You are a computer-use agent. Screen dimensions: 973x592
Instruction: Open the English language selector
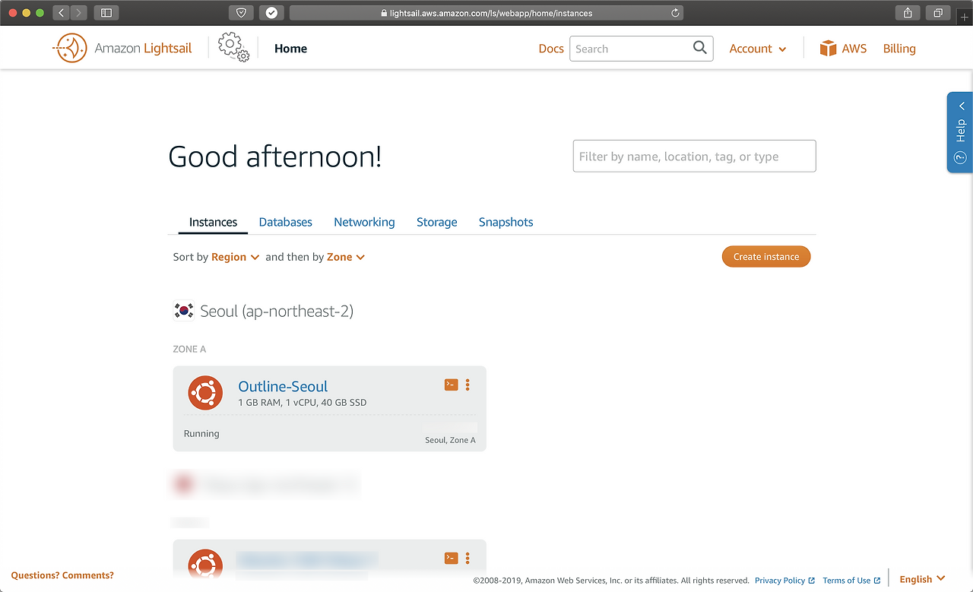coord(922,579)
